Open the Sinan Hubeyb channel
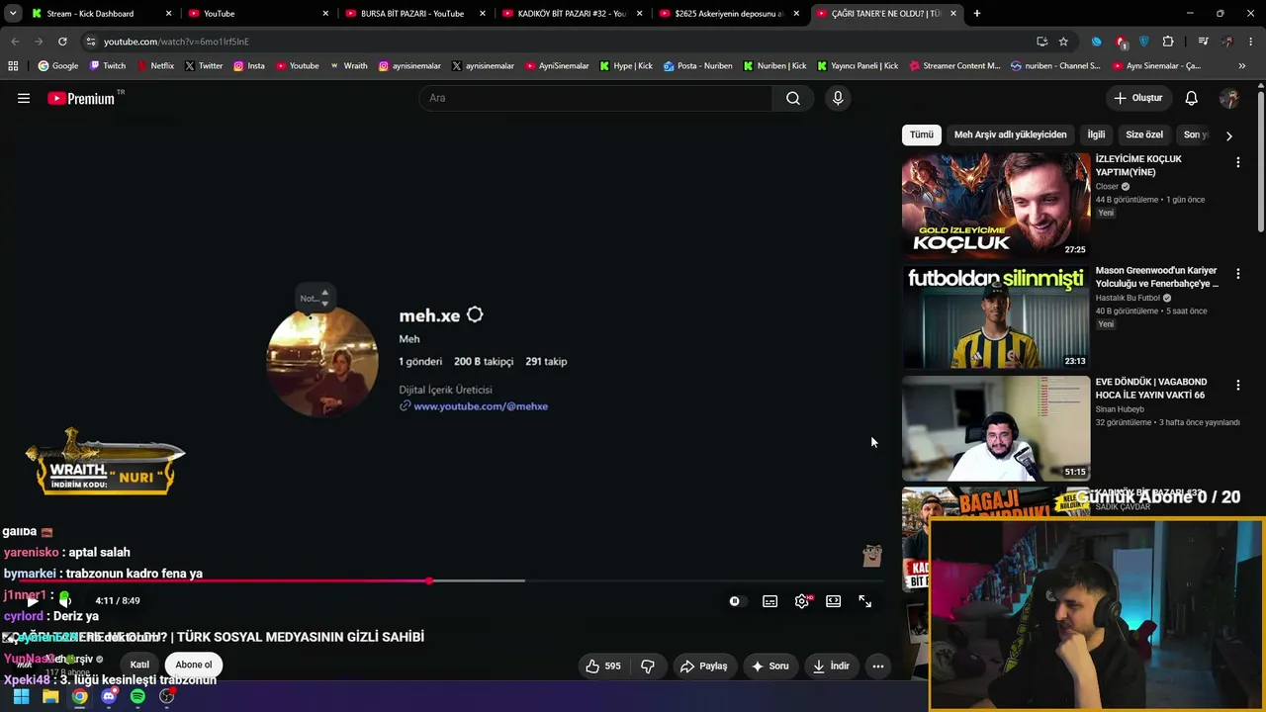This screenshot has height=712, width=1266. (x=1120, y=409)
